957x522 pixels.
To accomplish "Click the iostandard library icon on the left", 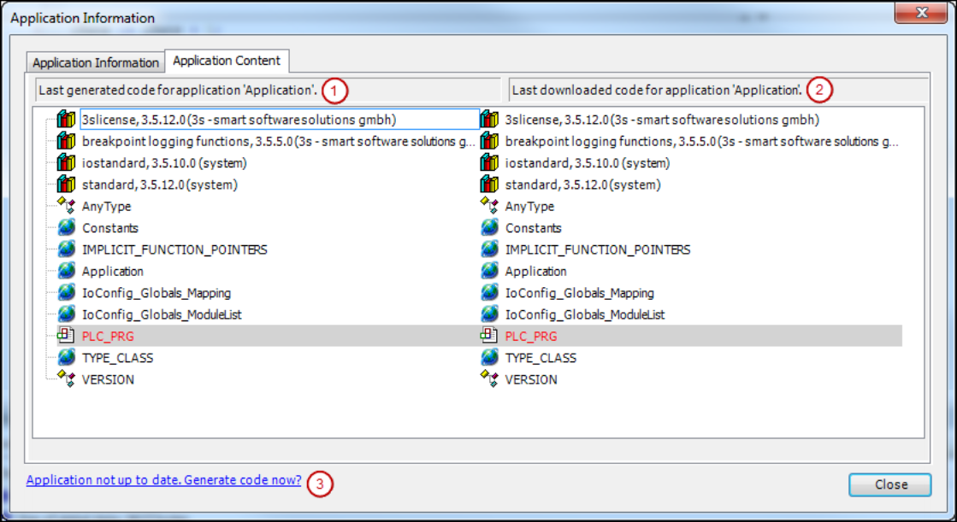I will [66, 162].
